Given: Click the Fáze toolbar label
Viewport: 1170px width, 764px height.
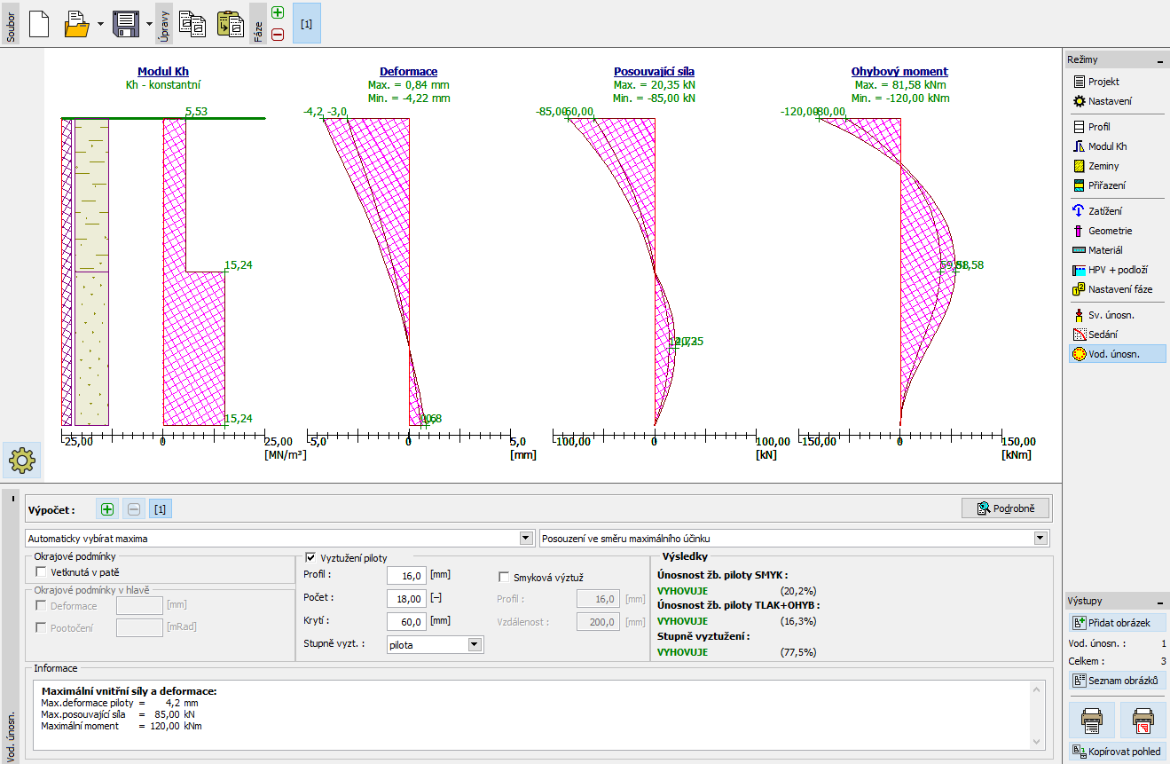Looking at the screenshot, I should [x=258, y=24].
